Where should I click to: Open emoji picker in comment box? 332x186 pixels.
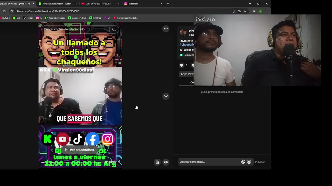249,162
